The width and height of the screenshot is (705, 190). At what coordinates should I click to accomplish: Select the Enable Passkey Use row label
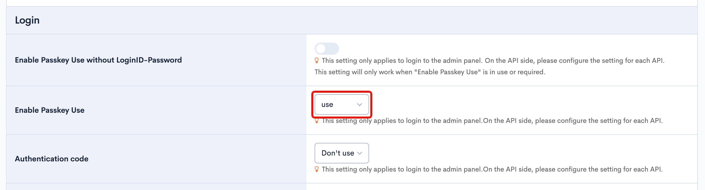click(x=50, y=110)
